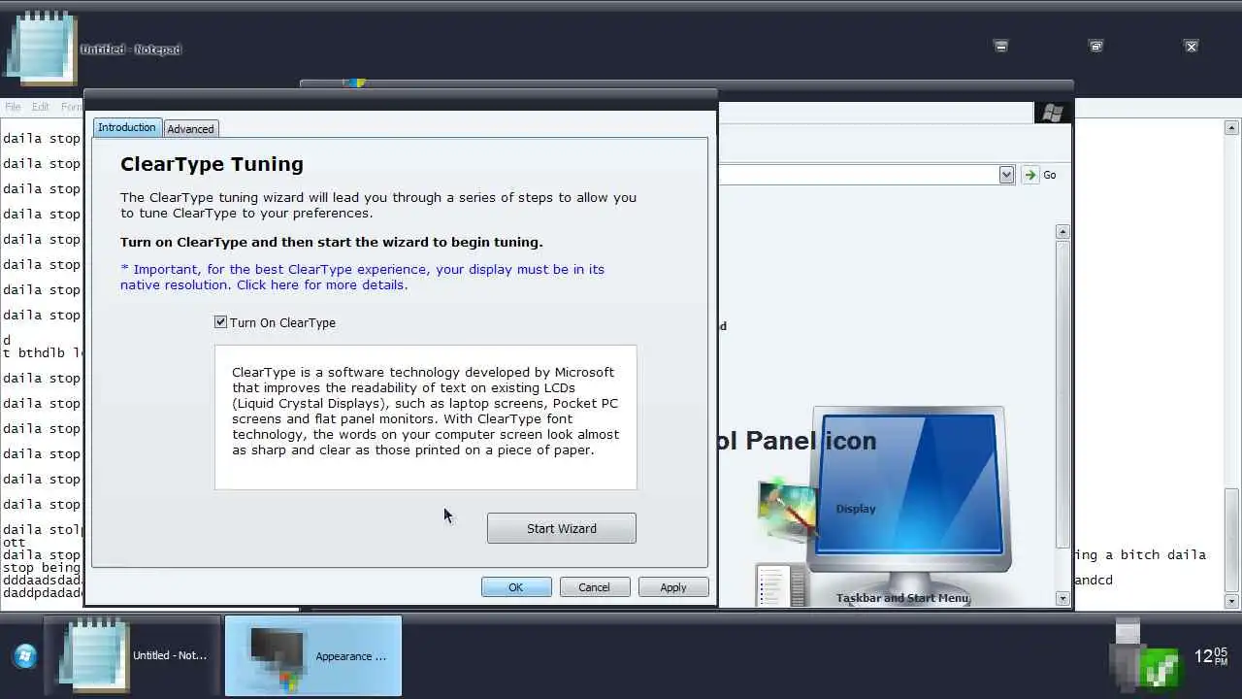Click the Appearance taskbar button label
Image resolution: width=1242 pixels, height=699 pixels.
tap(350, 656)
